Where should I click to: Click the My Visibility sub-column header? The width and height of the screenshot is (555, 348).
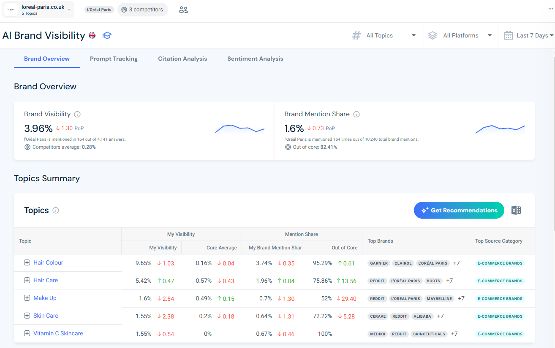pos(151,248)
